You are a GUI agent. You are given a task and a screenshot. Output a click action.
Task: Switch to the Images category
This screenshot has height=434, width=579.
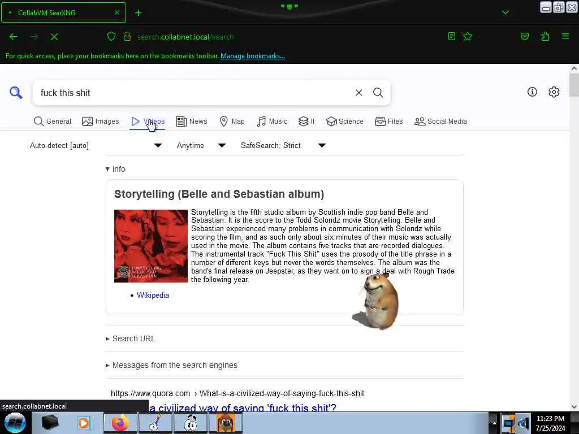(x=101, y=121)
